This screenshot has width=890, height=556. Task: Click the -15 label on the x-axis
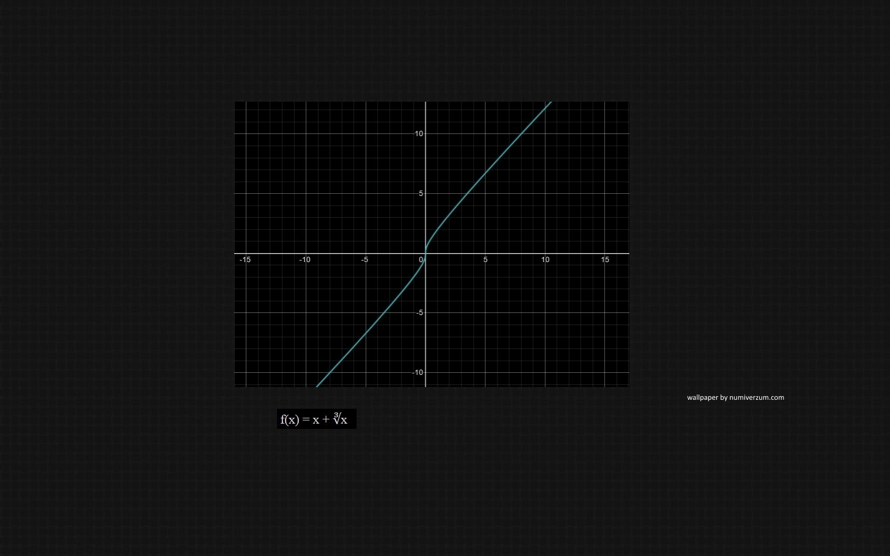[x=245, y=259]
